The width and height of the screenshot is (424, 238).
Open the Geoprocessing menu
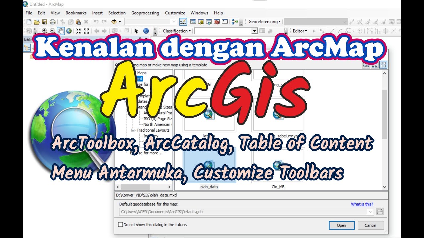(145, 13)
